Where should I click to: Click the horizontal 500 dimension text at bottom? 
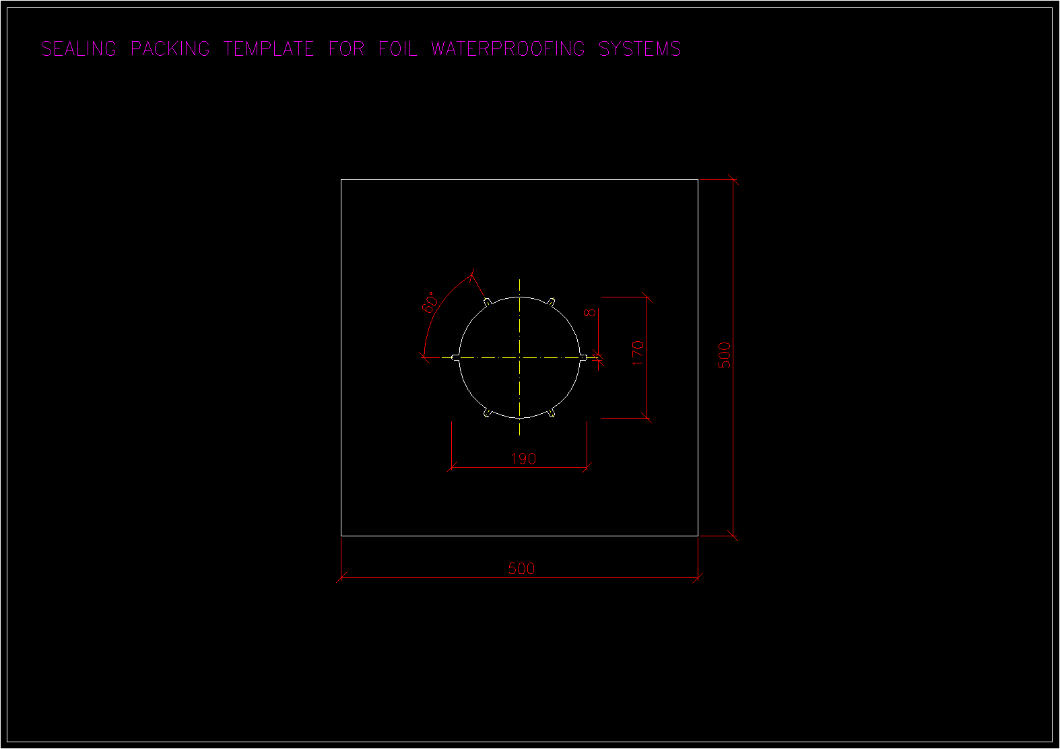(521, 569)
